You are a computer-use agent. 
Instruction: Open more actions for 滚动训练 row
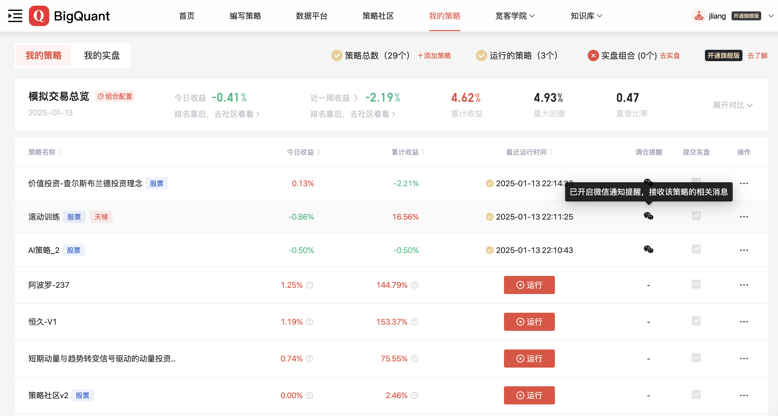click(x=743, y=217)
